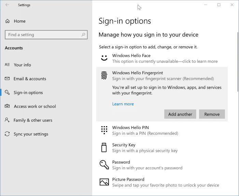The image size is (239, 196).
Task: Click 'Sign in with a physical security key'
Action: (145, 151)
